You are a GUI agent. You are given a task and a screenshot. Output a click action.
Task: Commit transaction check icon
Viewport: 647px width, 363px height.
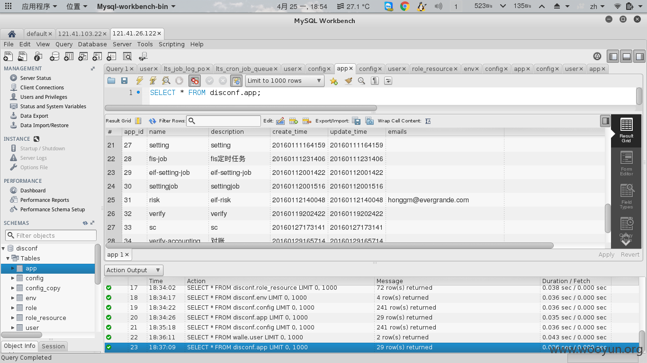pos(209,81)
